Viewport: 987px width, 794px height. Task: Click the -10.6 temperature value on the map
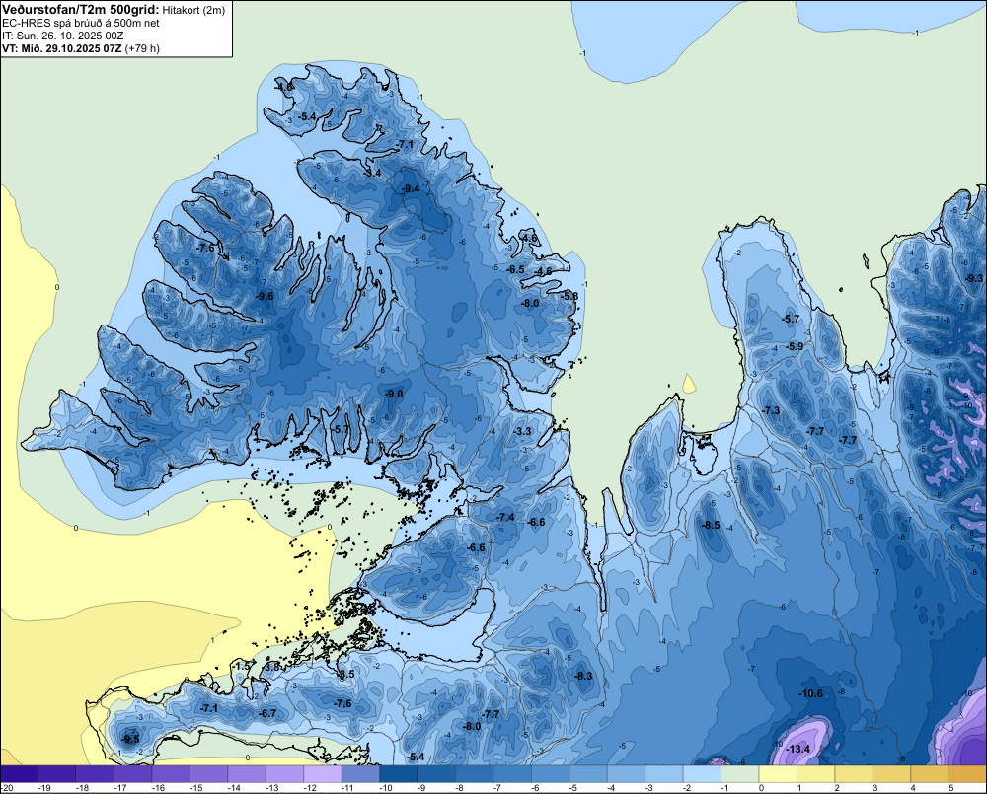click(x=810, y=693)
